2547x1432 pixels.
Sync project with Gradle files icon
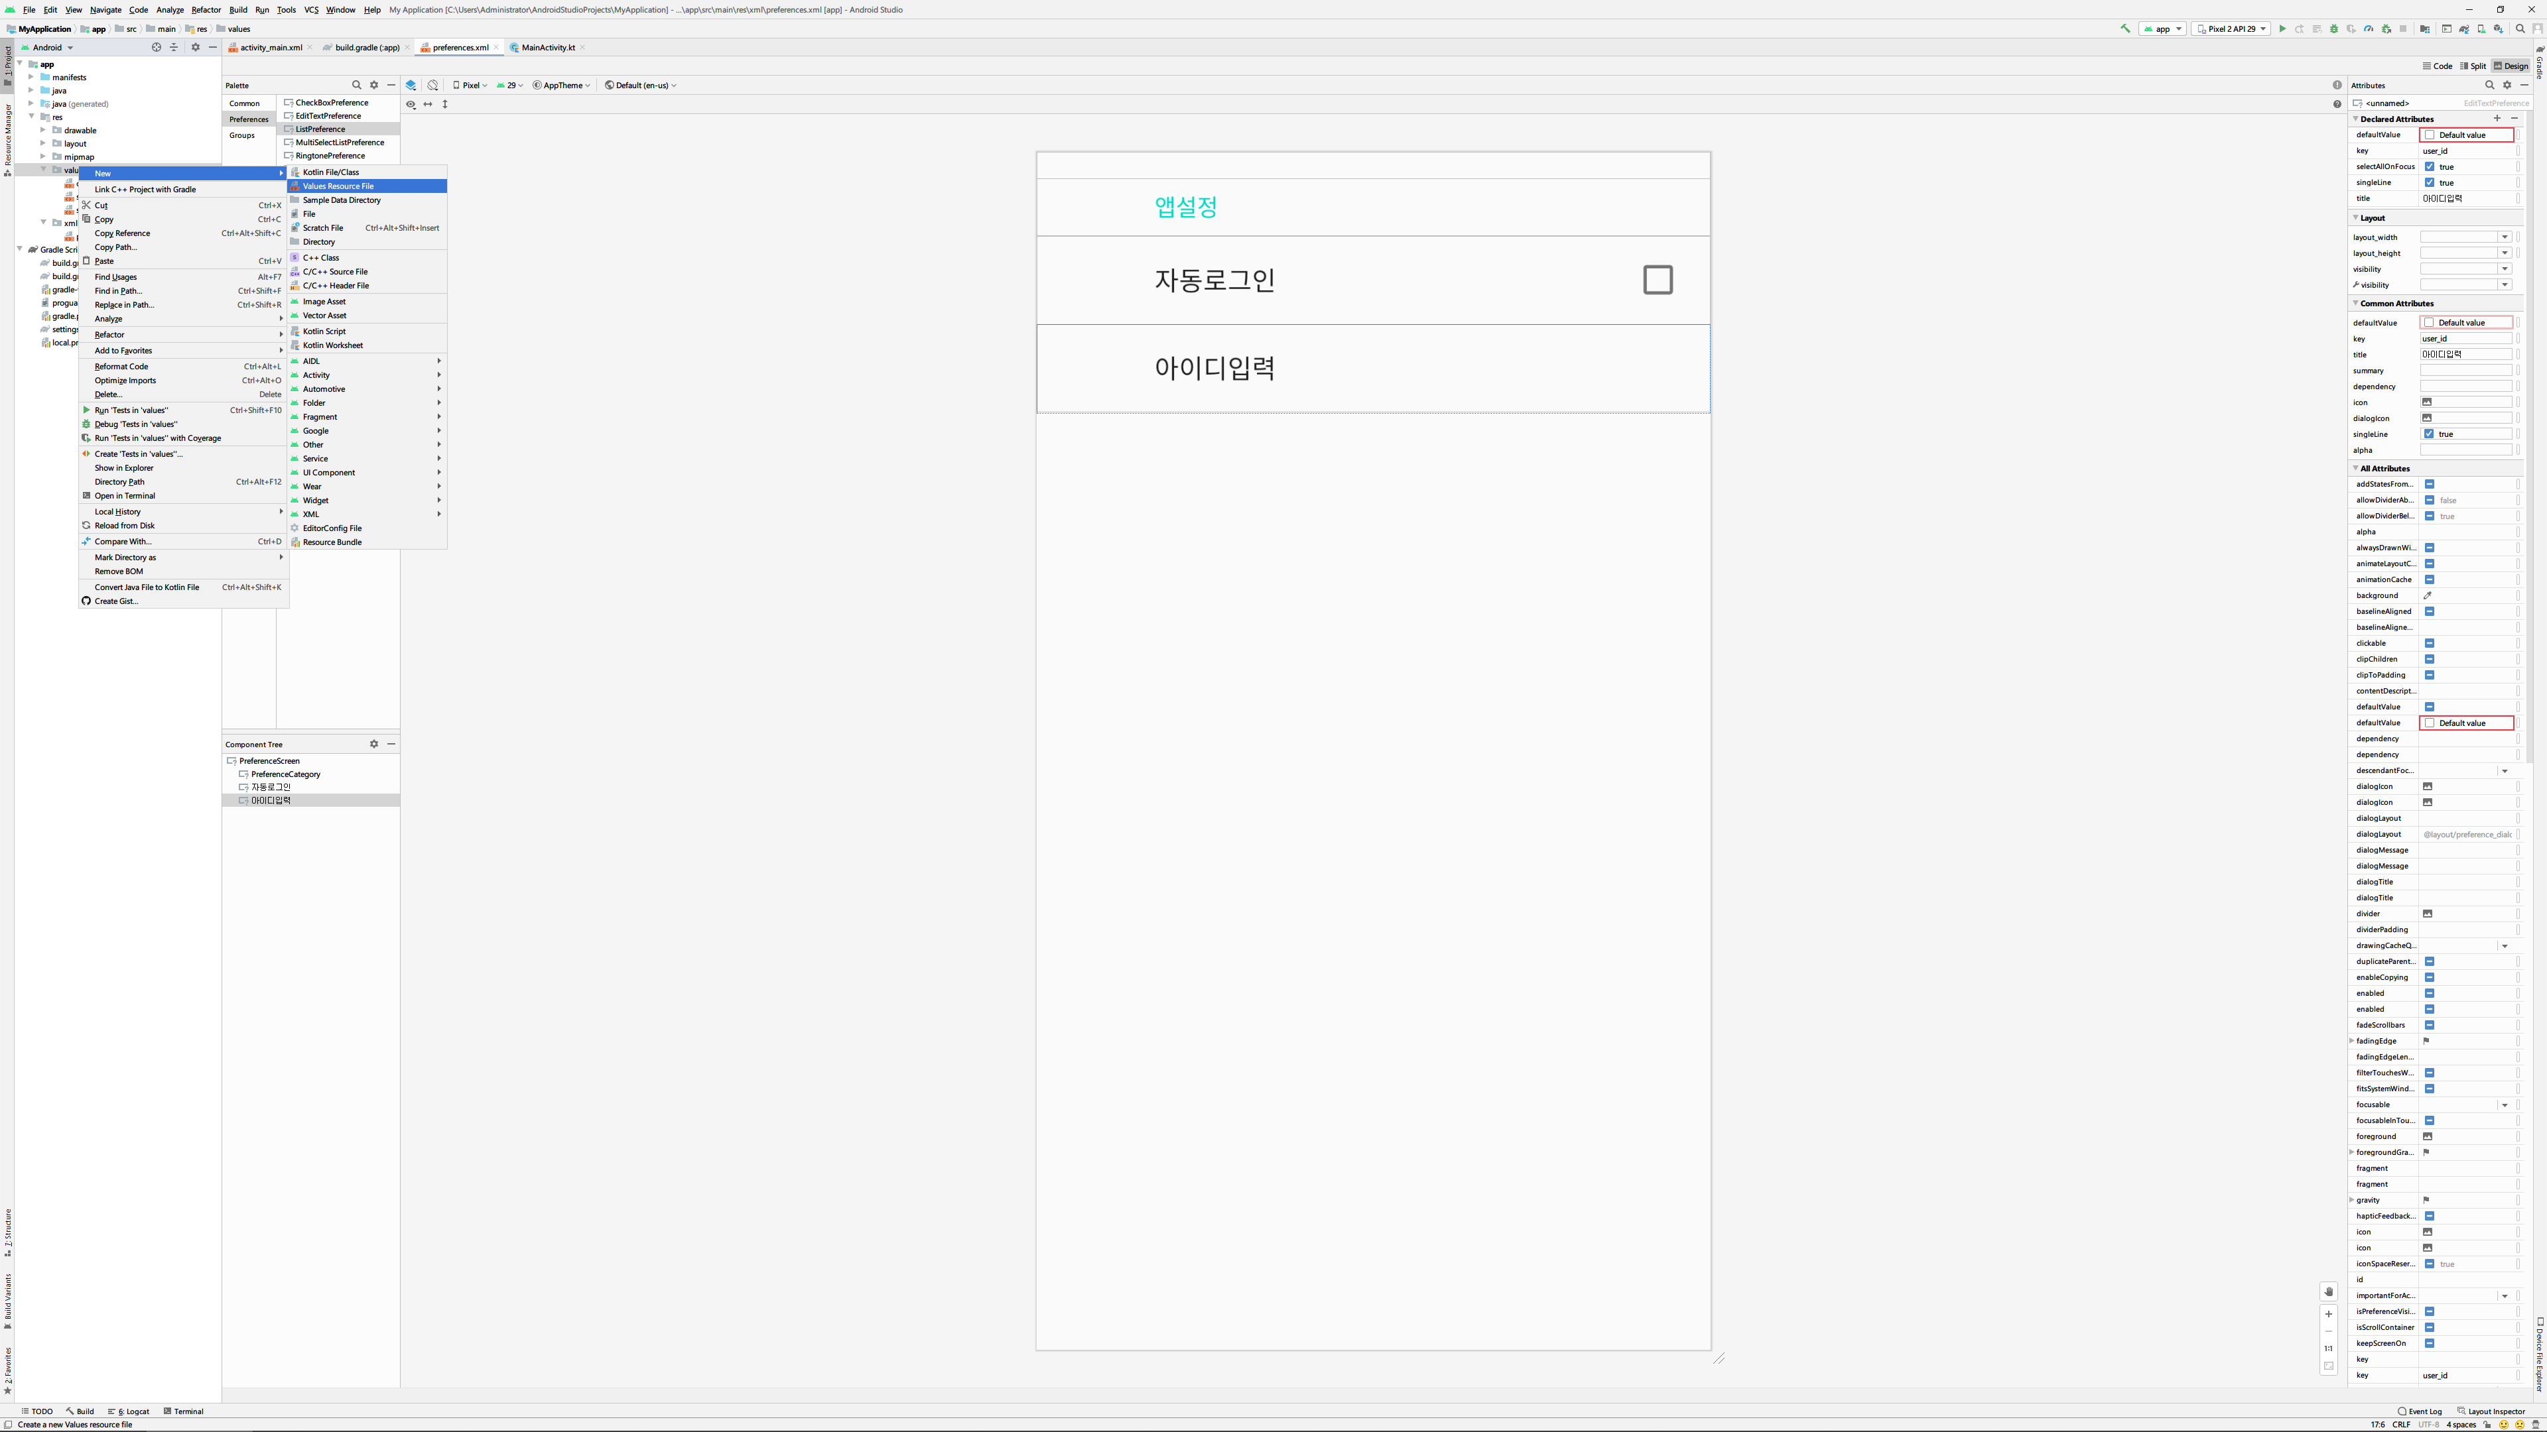(2464, 29)
